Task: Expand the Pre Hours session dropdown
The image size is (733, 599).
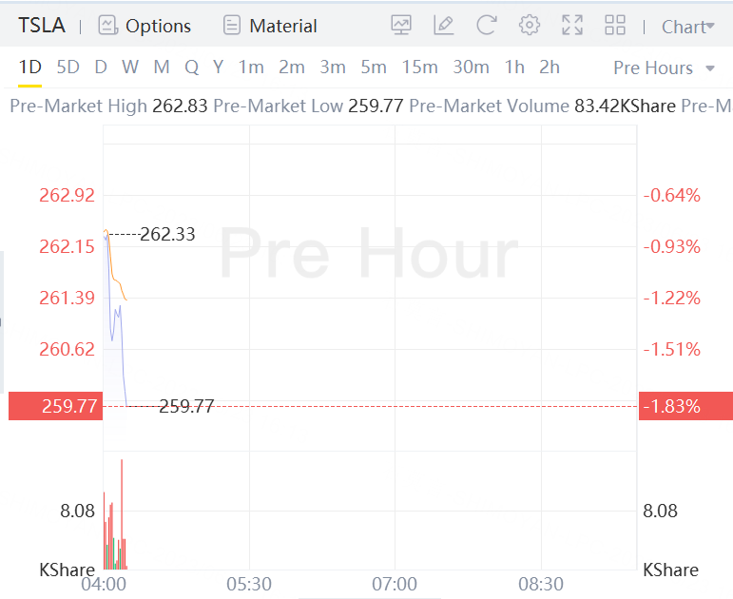Action: [665, 68]
